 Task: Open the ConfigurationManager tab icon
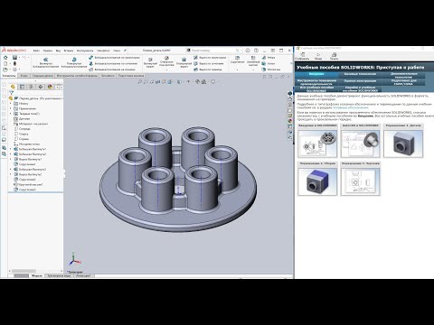click(32, 87)
